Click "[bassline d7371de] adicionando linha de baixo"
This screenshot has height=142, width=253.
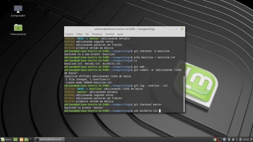click(98, 76)
